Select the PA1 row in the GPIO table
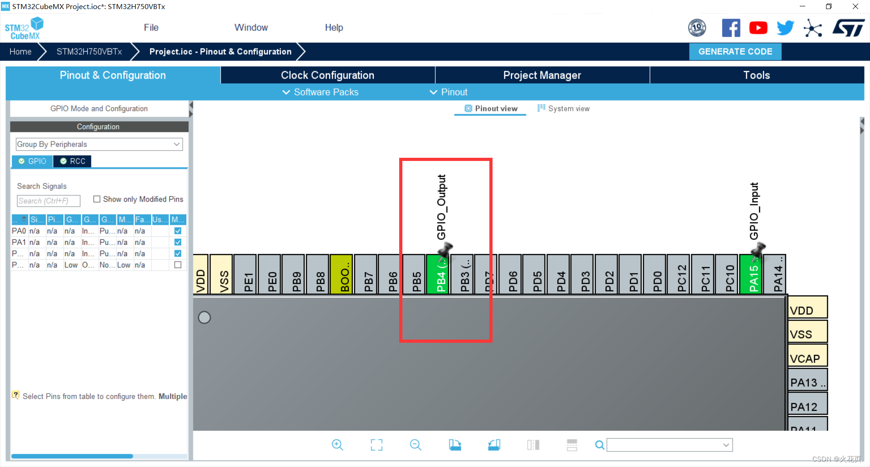 click(99, 242)
